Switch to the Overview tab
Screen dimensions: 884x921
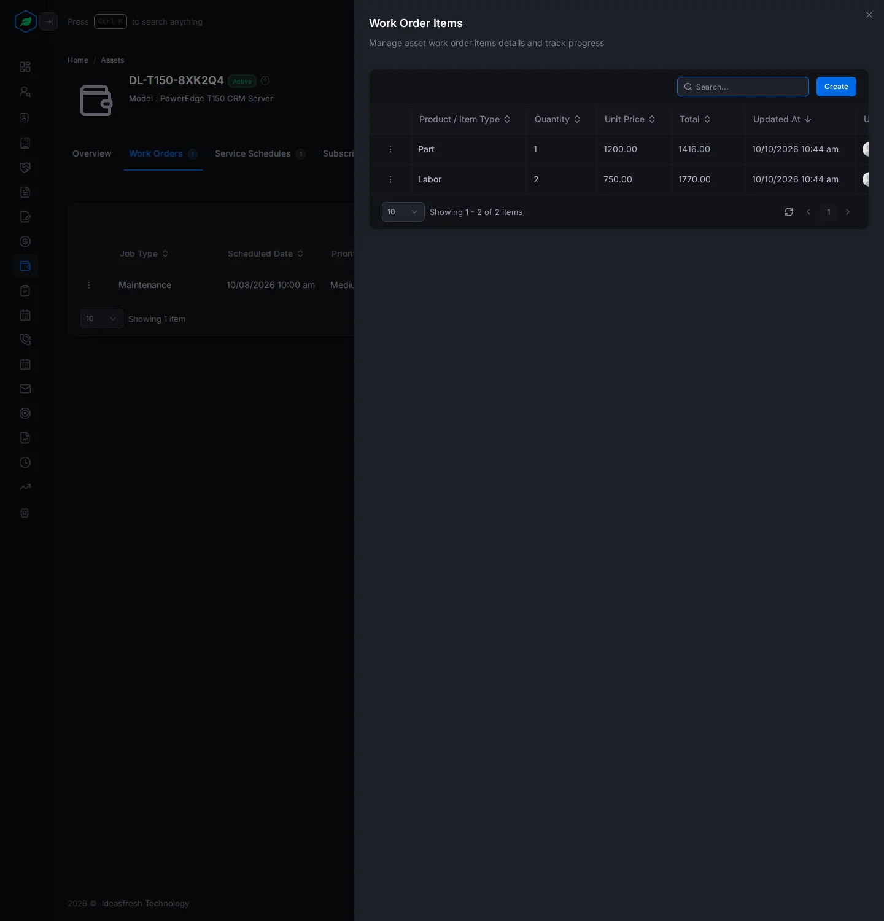92,153
